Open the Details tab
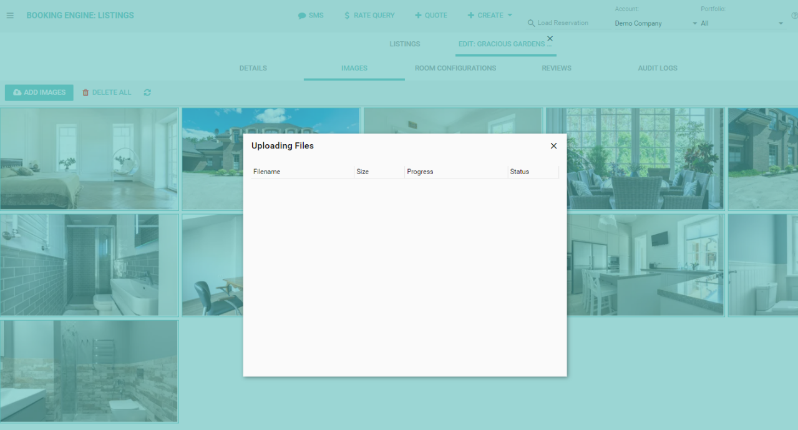The image size is (798, 430). coord(253,68)
